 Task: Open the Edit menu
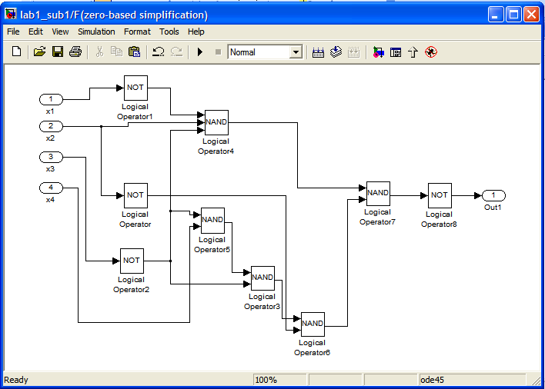click(35, 32)
